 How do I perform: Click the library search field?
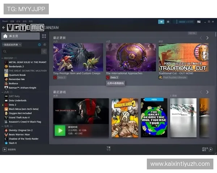[x=22, y=52]
